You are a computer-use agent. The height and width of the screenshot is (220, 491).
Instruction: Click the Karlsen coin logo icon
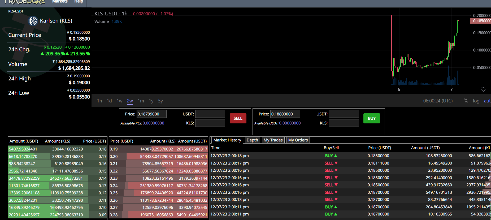tap(33, 21)
